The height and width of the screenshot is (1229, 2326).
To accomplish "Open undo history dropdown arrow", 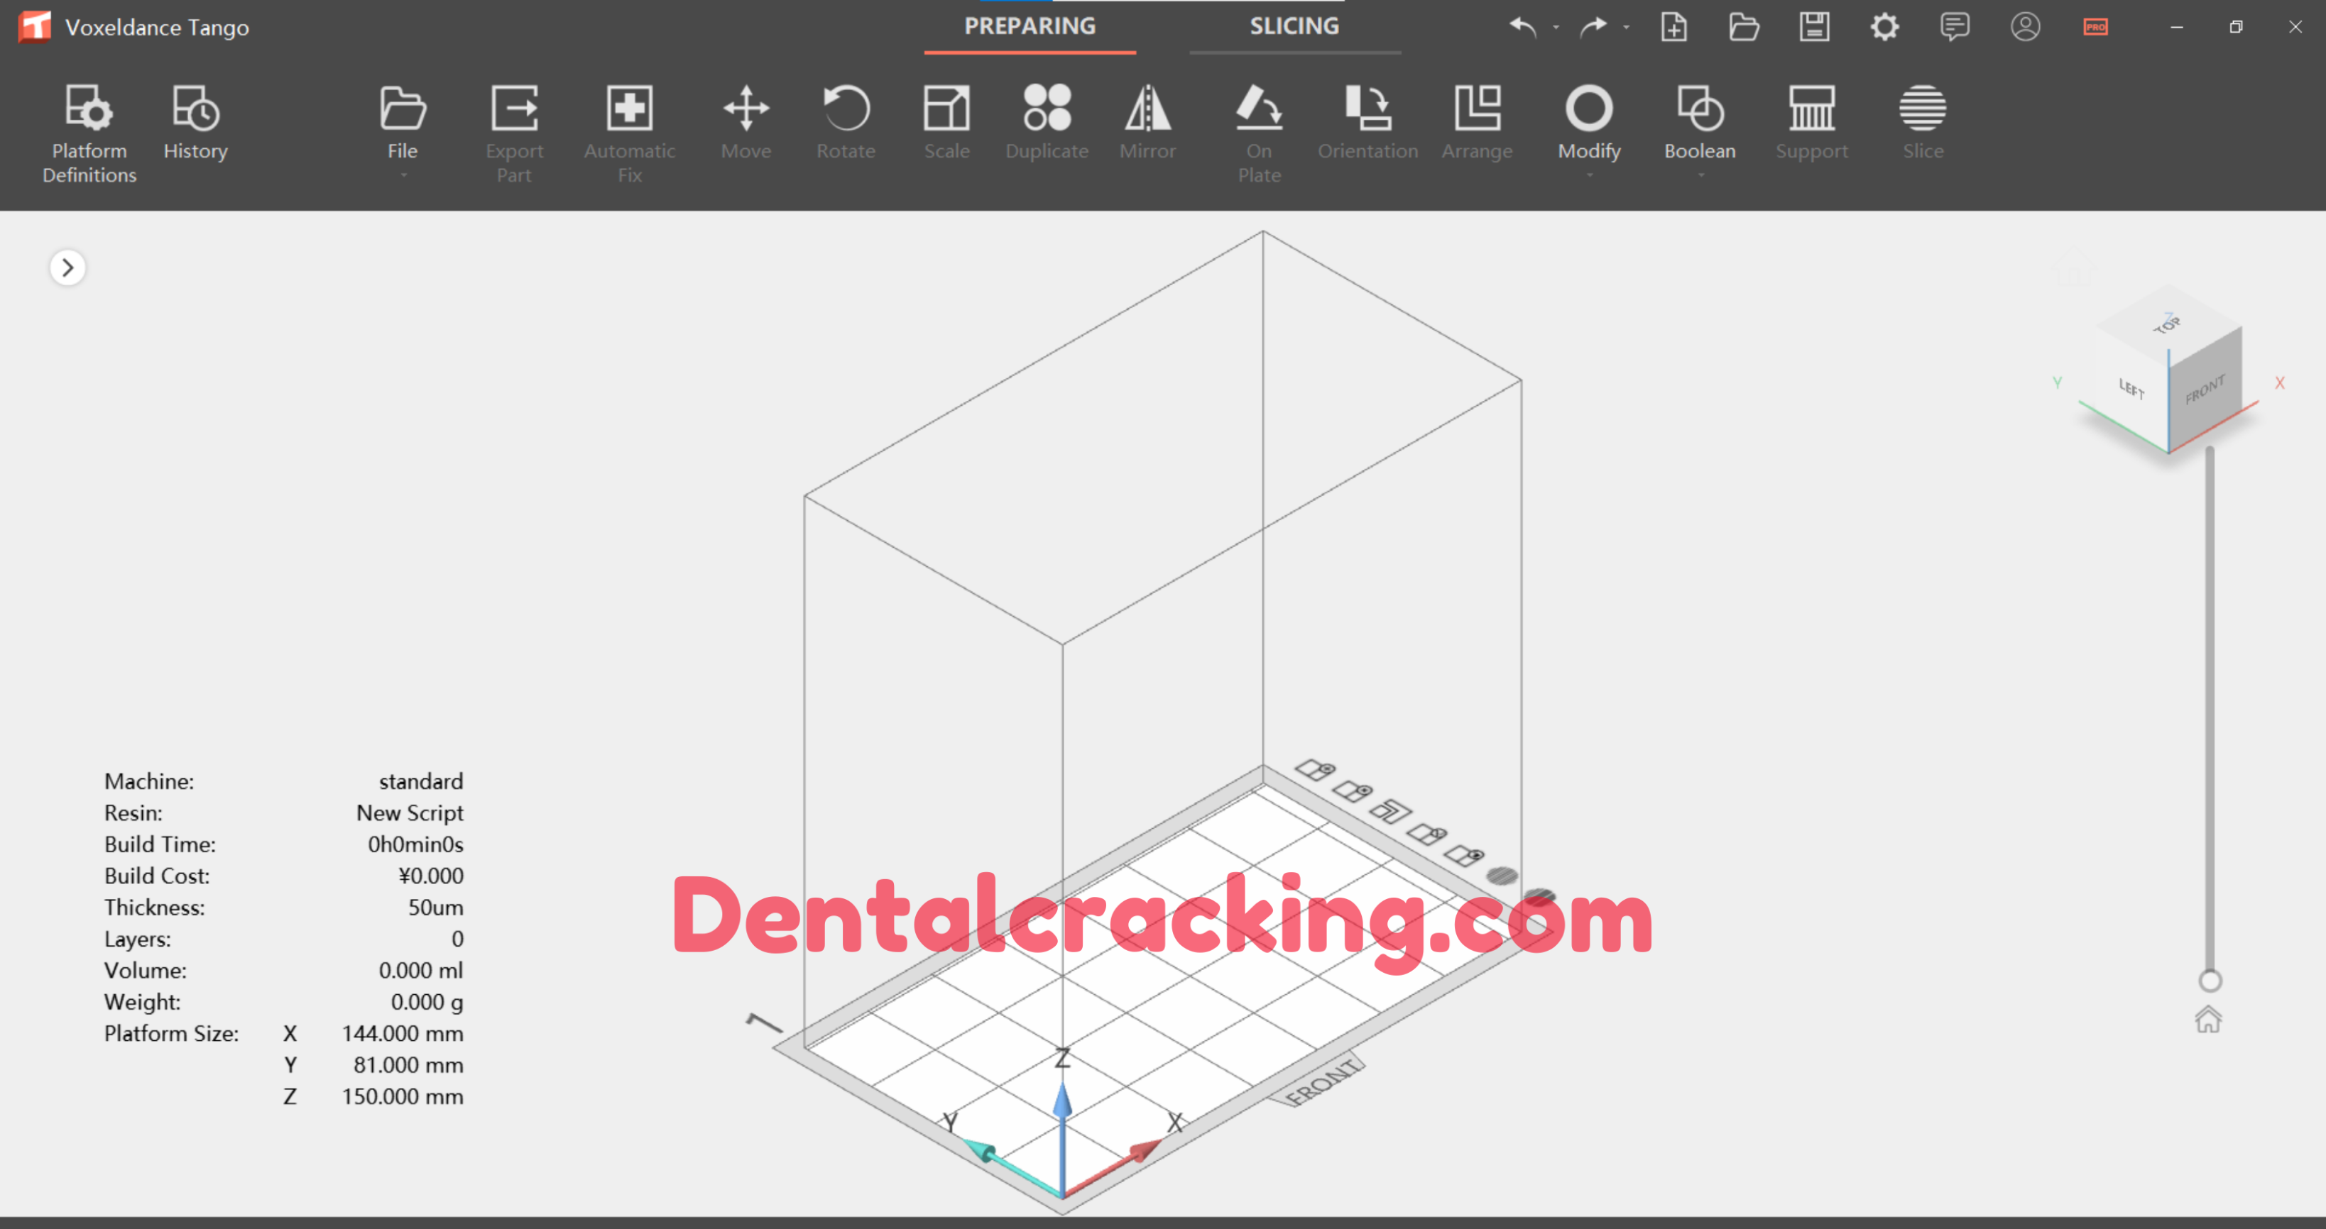I will 1555,28.
